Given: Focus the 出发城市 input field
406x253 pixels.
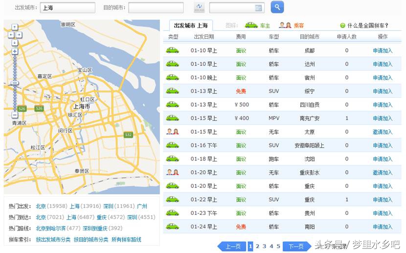Looking at the screenshot, I should click(68, 8).
